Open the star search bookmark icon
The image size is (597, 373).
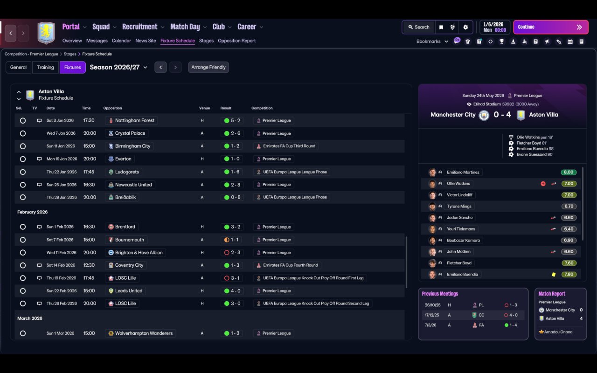pos(559,41)
